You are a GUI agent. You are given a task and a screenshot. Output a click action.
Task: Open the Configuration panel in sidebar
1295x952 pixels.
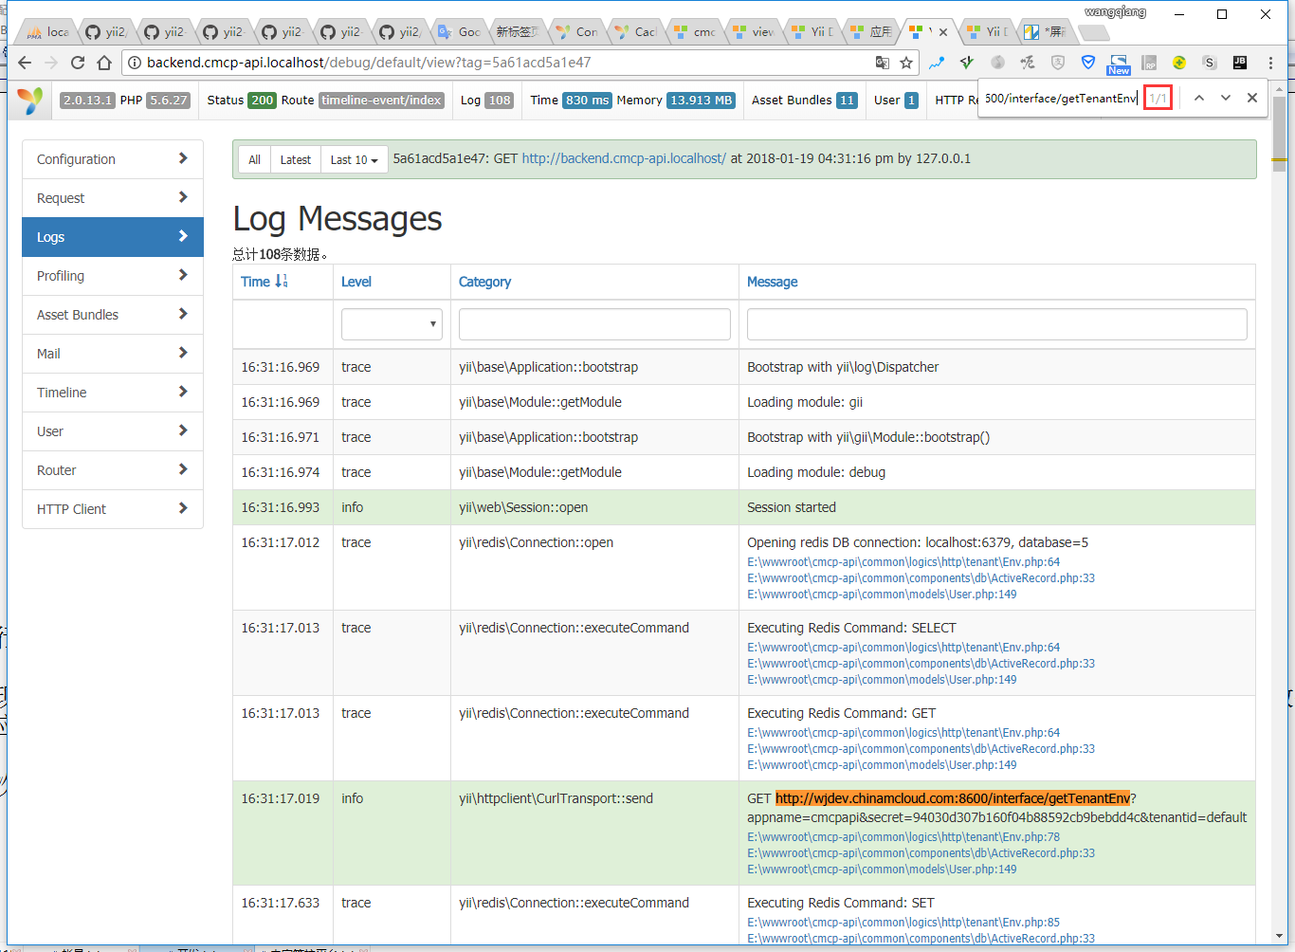click(113, 159)
